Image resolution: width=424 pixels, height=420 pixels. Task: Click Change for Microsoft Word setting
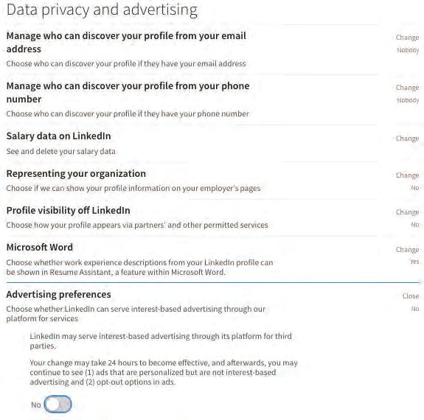click(407, 250)
